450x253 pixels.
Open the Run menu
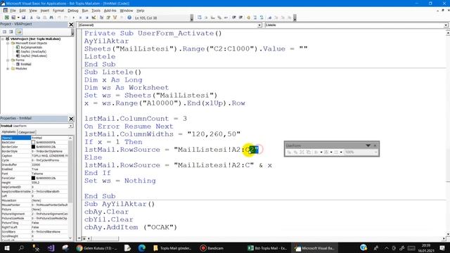(85, 11)
